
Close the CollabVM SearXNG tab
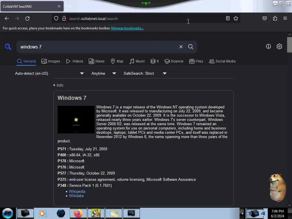59,6
